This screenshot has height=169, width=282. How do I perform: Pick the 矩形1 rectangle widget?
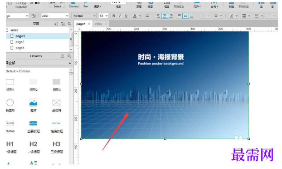[x=10, y=84]
